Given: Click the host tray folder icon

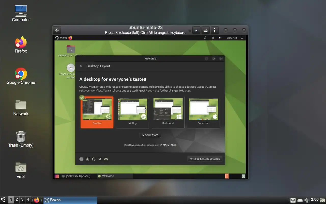Looking at the screenshot, I should click(x=323, y=200).
